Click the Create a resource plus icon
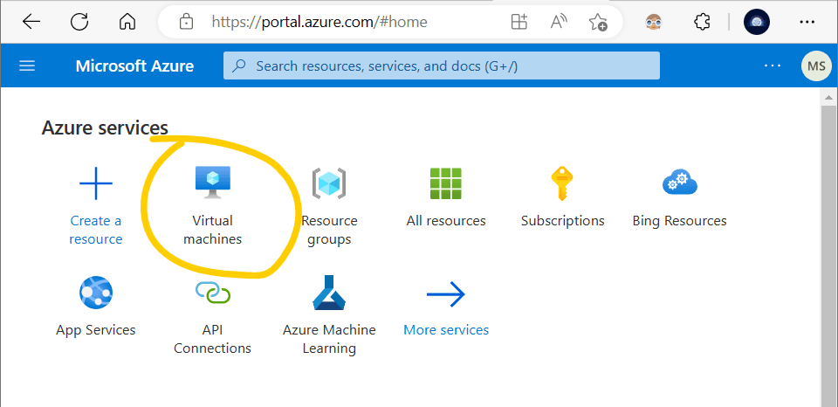Viewport: 838px width, 407px height. point(96,183)
